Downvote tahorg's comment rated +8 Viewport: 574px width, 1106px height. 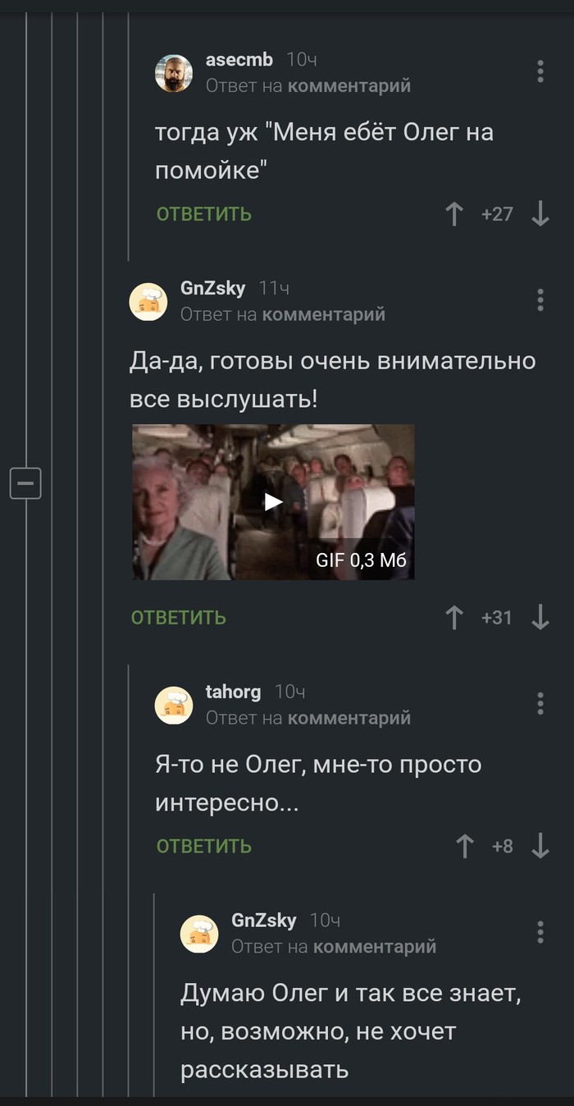coord(540,846)
